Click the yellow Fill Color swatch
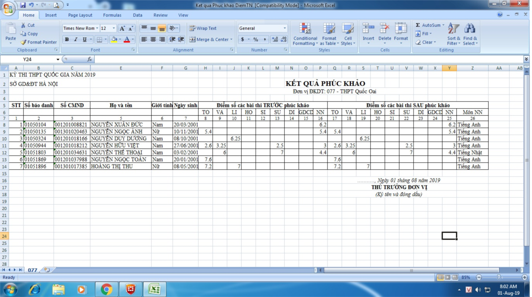This screenshot has height=297, width=532. [114, 40]
